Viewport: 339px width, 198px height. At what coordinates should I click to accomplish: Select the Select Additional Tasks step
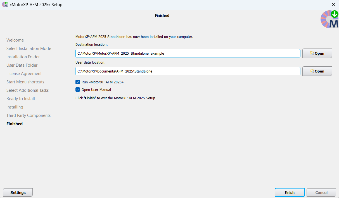[x=28, y=90]
